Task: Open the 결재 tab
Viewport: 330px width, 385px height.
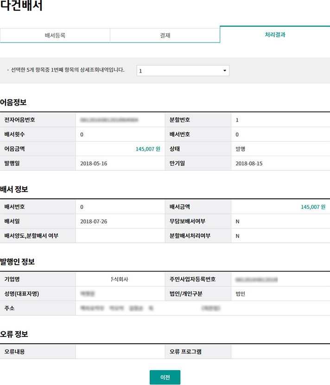Action: 165,35
